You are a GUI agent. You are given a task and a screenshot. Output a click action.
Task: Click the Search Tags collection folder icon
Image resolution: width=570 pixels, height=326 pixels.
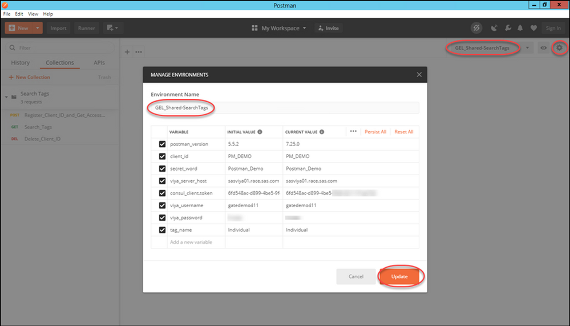14,97
